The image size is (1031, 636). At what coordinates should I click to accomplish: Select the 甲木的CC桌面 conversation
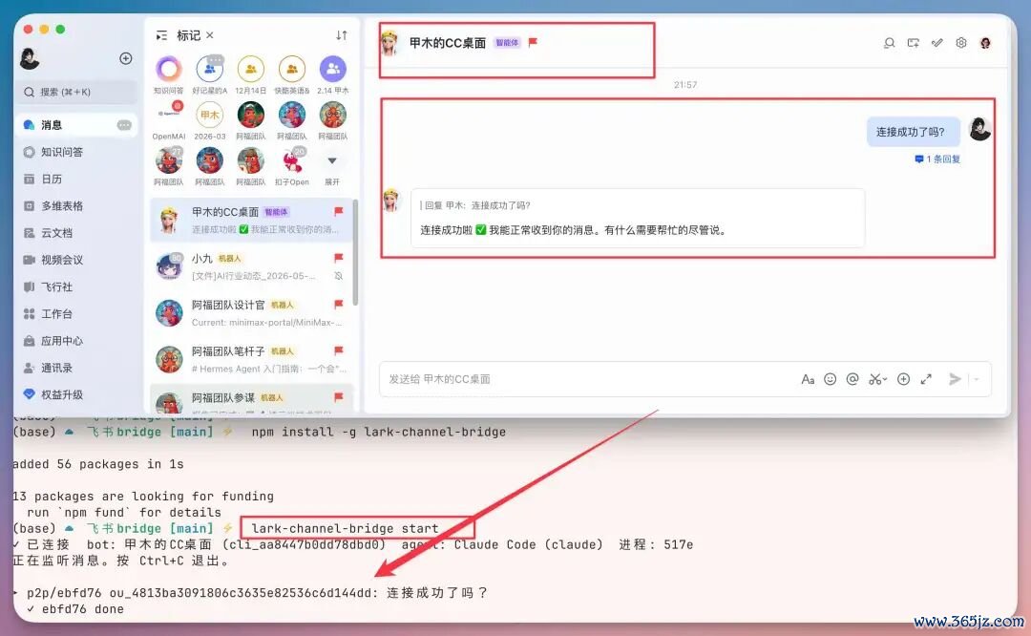pyautogui.click(x=252, y=221)
